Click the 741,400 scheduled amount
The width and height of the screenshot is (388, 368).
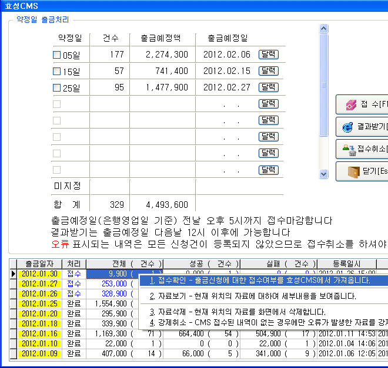click(172, 71)
